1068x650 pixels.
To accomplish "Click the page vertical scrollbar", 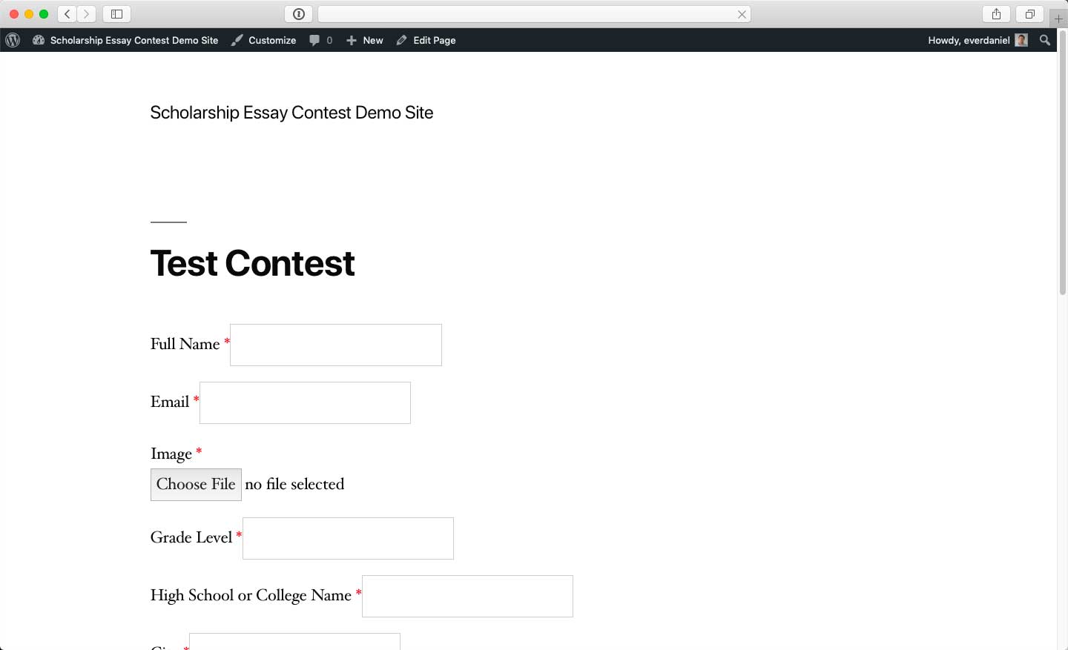I will tap(1062, 163).
